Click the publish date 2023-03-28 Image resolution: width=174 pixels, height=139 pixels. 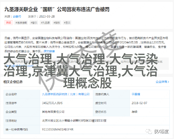pos(47,16)
